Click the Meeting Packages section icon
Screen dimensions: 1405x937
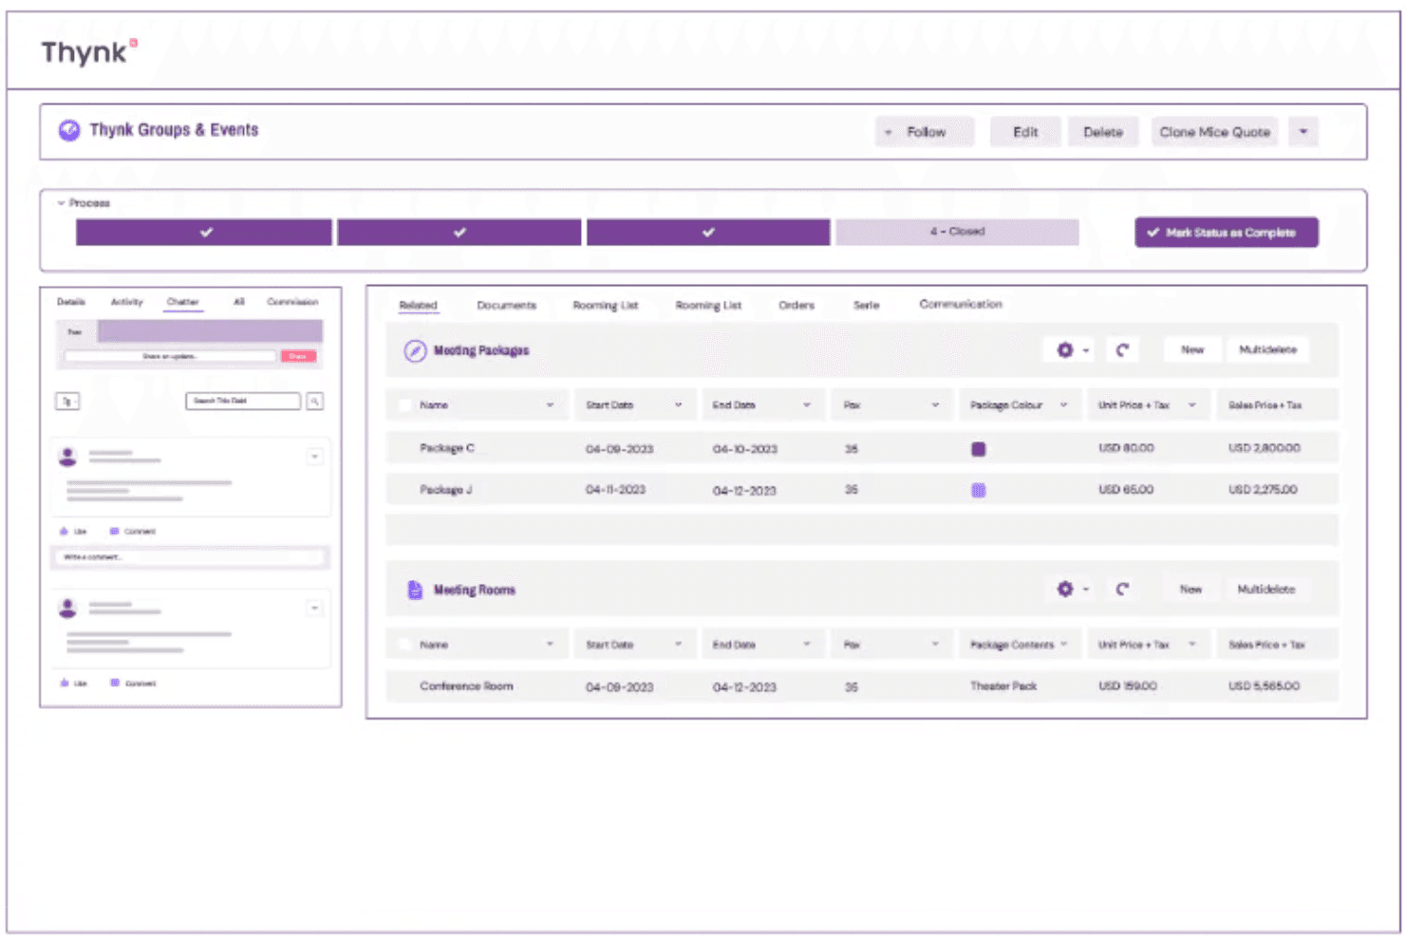(415, 351)
